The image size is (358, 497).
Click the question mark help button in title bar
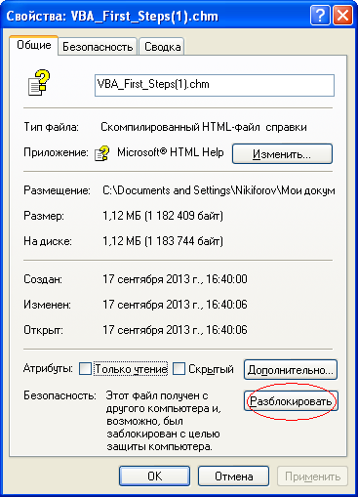point(320,16)
